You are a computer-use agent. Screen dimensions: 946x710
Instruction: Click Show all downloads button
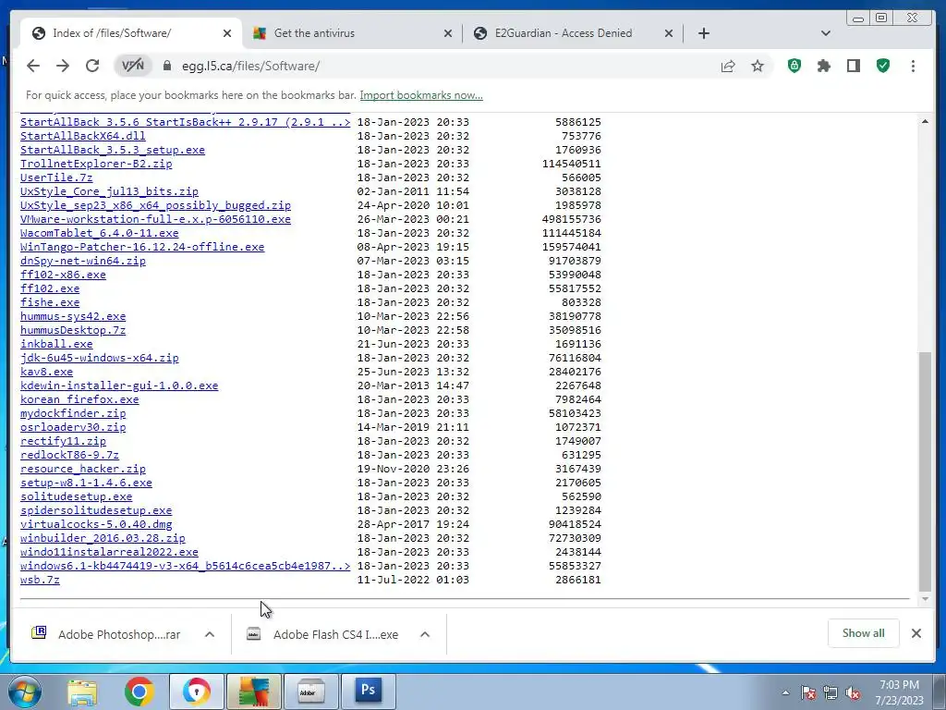[x=864, y=633]
